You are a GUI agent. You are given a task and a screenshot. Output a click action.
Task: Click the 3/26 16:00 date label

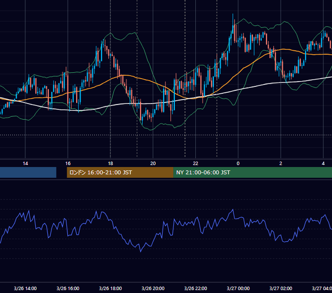[x=68, y=288]
